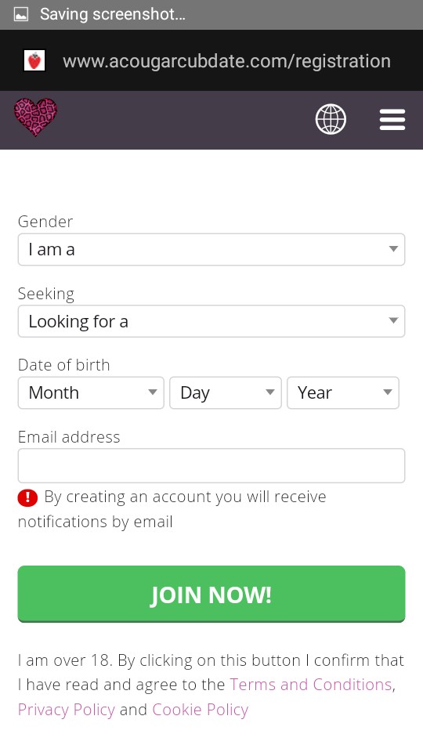Choose the Year dropdown
Screen dimensions: 423x752
click(x=343, y=392)
